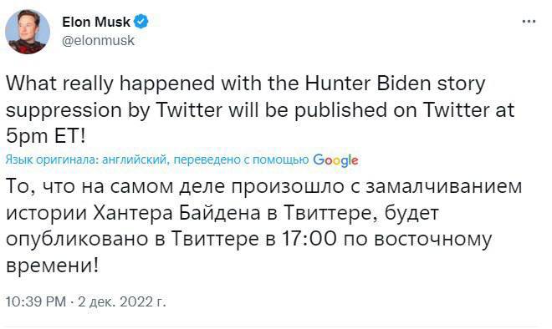Click the 'suppression by Twitter' phrase

click(x=114, y=110)
